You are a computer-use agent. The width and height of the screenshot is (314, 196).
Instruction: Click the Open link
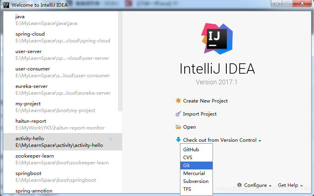[x=190, y=127]
